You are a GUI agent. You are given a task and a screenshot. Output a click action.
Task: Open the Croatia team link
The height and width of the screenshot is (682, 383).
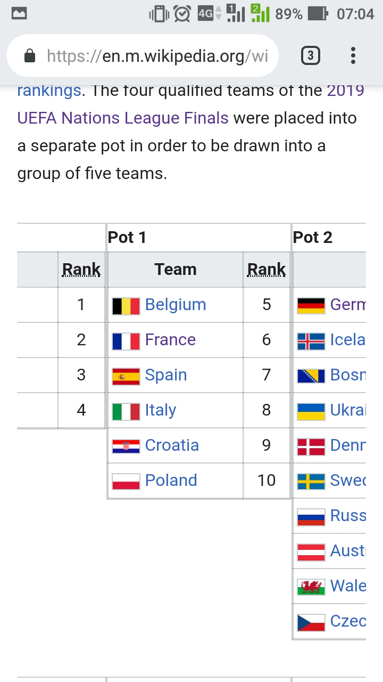(x=172, y=445)
